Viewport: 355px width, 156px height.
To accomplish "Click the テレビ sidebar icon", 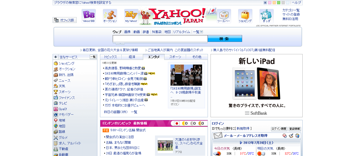I will 56,103.
